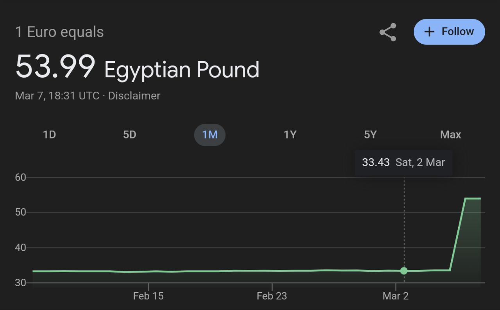
Task: Click the Mar 7, 18:31 UTC timestamp
Action: click(57, 96)
